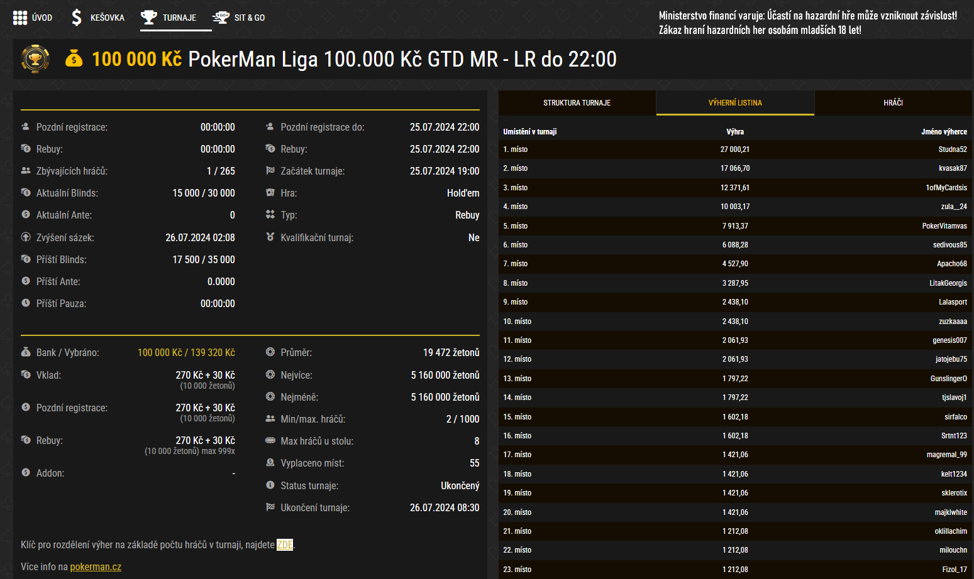The height and width of the screenshot is (579, 974).
Task: Click icon beside Zbývajících hráčů
Action: pyautogui.click(x=26, y=170)
